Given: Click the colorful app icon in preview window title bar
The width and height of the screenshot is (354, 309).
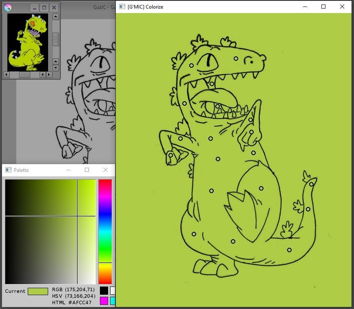Looking at the screenshot, I should tap(8, 7).
